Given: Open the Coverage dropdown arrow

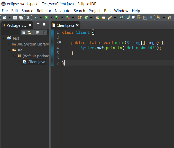Looking at the screenshot, I should (x=62, y=17).
